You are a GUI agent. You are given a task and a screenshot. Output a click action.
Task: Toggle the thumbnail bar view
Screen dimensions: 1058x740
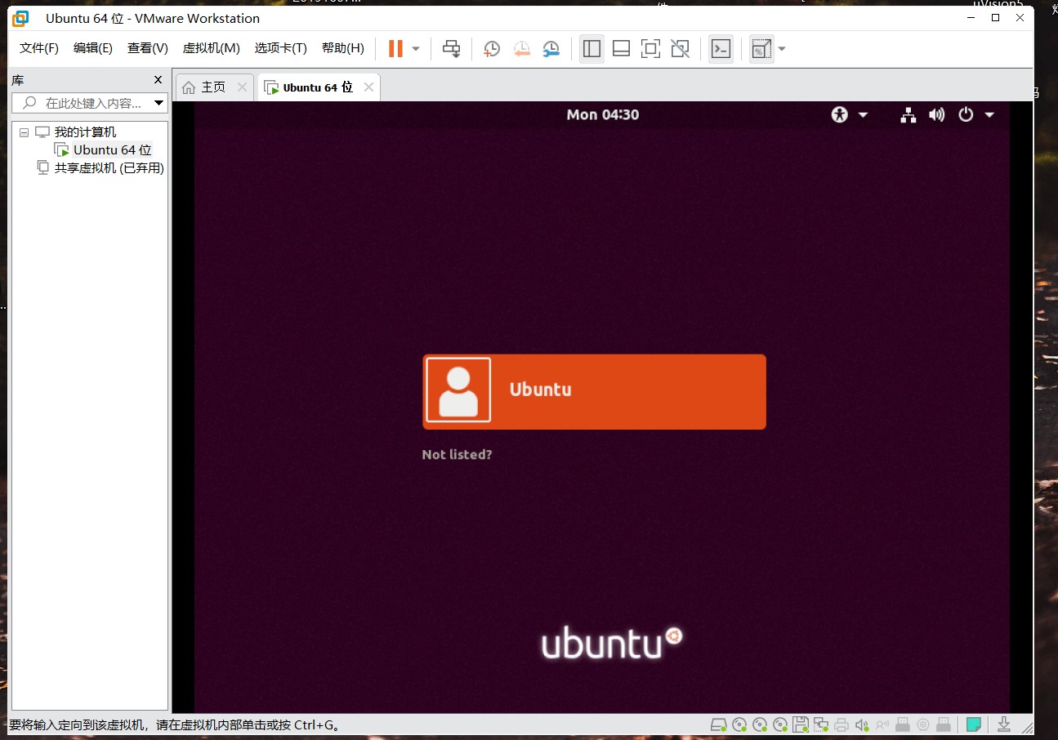pos(621,49)
